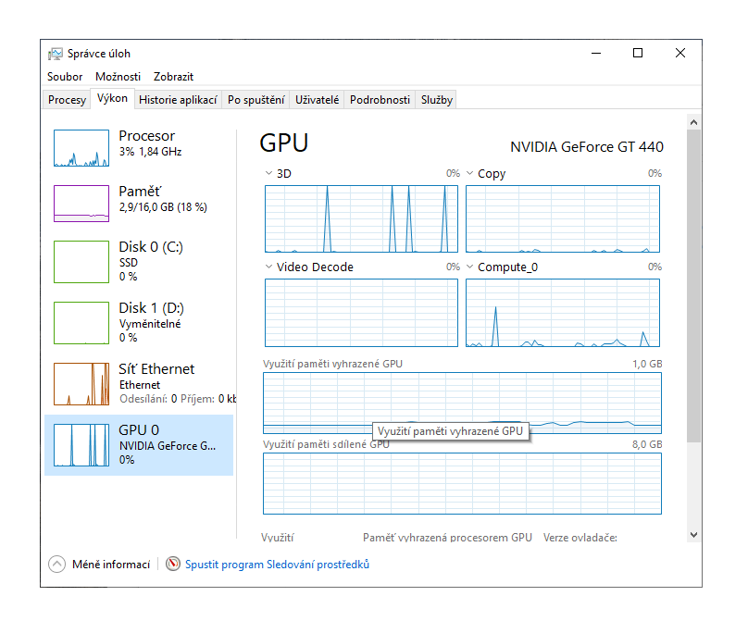Close the Správce úloh window

pos(680,53)
